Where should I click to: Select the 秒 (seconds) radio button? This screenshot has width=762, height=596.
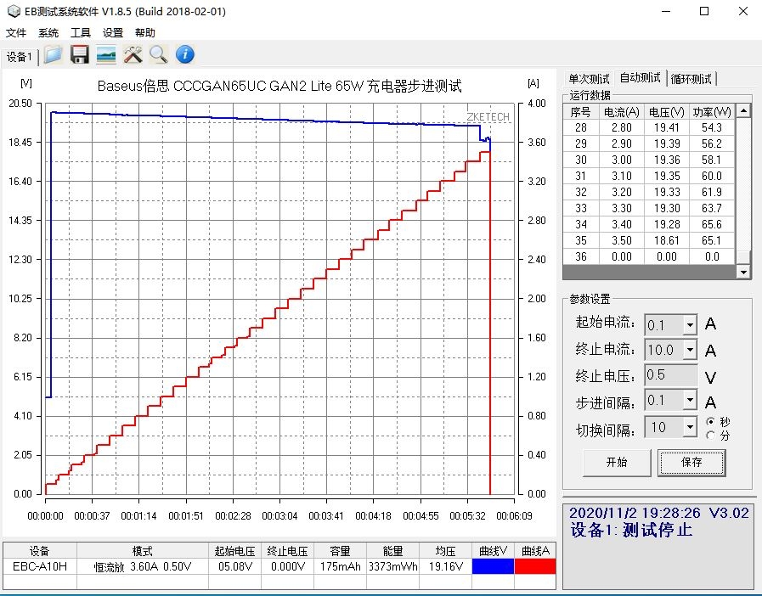[x=710, y=422]
